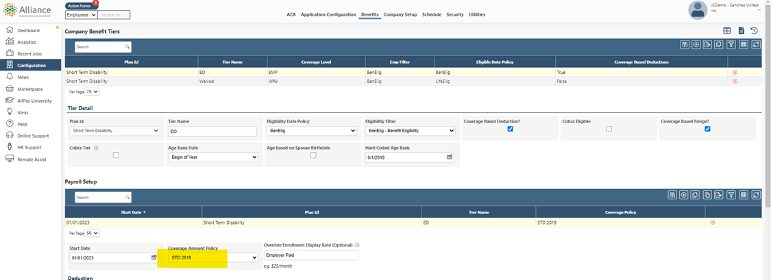Open the Security menu
This screenshot has width=771, height=280.
click(x=455, y=15)
